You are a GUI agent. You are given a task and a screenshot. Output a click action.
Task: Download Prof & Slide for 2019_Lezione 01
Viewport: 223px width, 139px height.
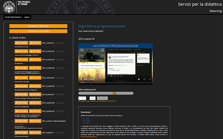pos(21,43)
